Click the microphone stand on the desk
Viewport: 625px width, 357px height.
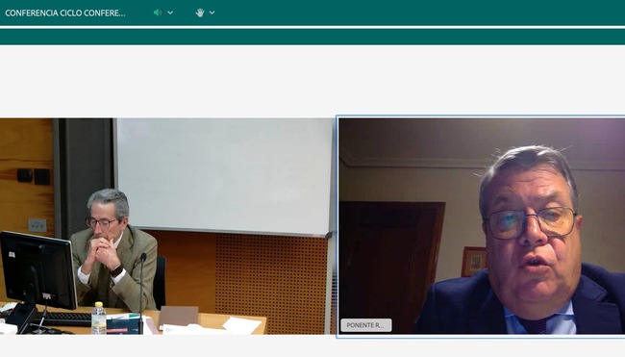(141, 293)
